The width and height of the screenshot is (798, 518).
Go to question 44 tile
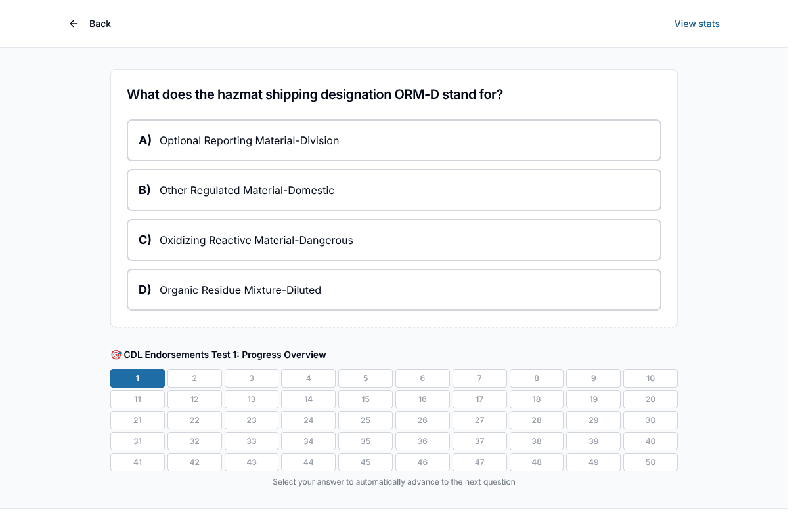[x=309, y=462]
